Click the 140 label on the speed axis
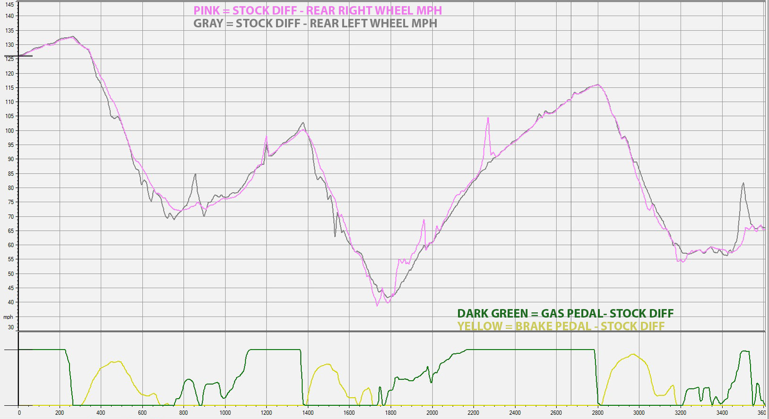The image size is (769, 419). pyautogui.click(x=9, y=16)
